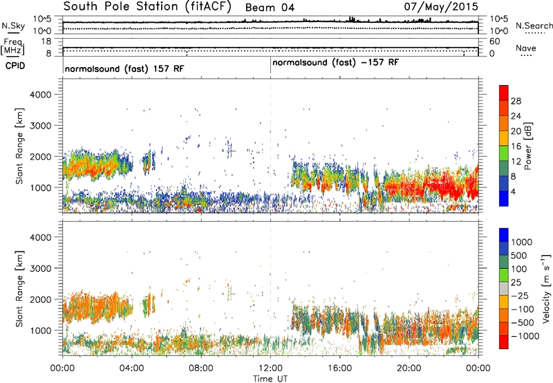
Task: Select '-100' on the Velocity colorbar
Action: [x=523, y=309]
